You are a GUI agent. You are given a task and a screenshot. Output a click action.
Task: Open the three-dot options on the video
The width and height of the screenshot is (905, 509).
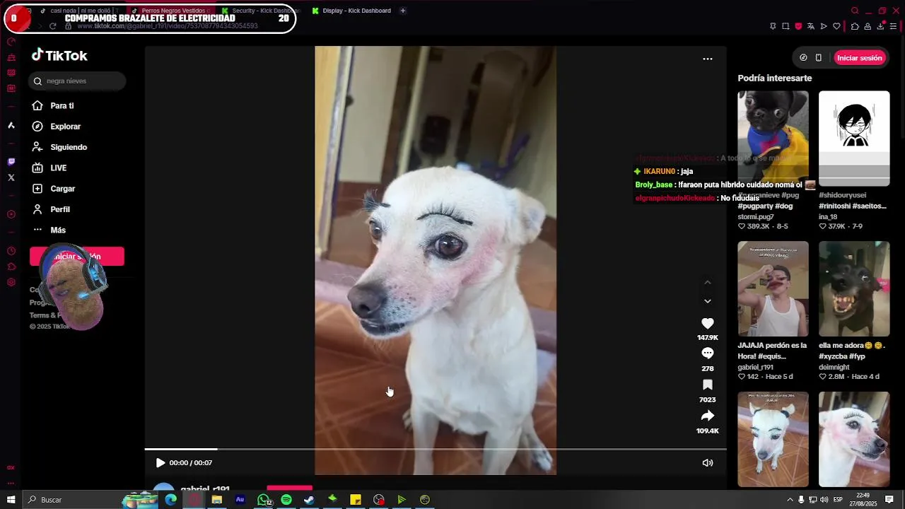pyautogui.click(x=707, y=59)
